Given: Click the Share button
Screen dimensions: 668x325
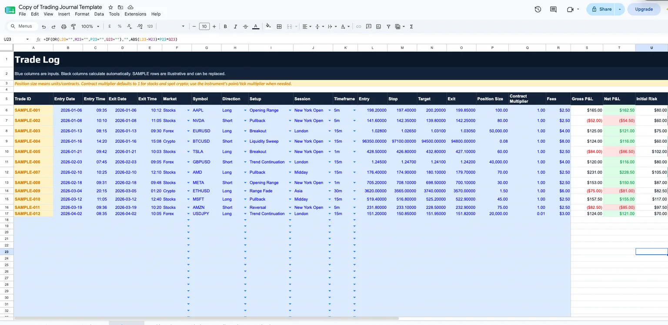Looking at the screenshot, I should (x=601, y=9).
